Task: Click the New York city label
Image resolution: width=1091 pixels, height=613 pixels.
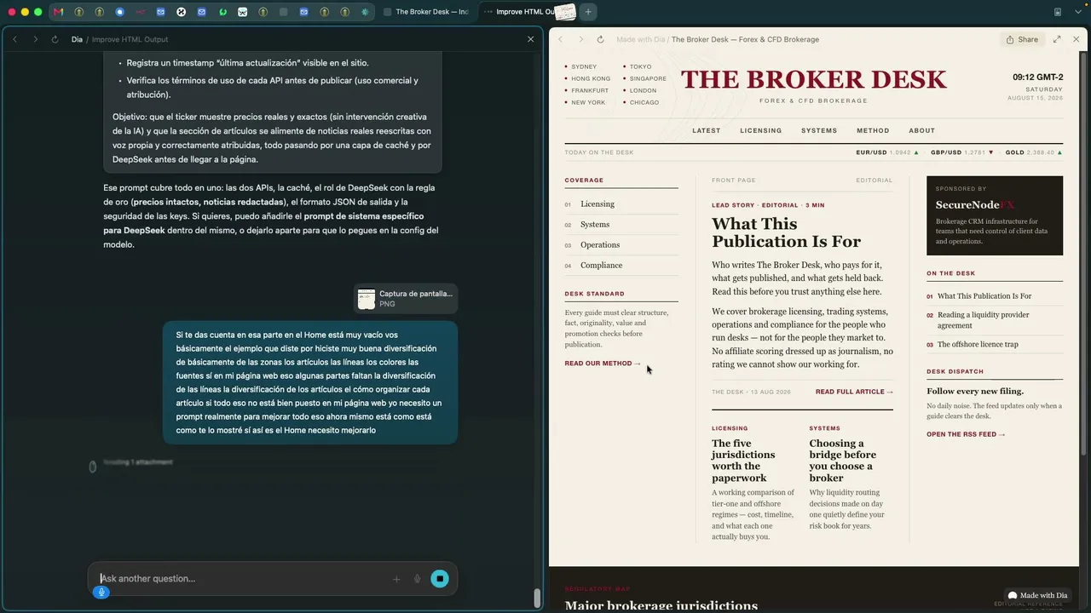Action: coord(588,102)
